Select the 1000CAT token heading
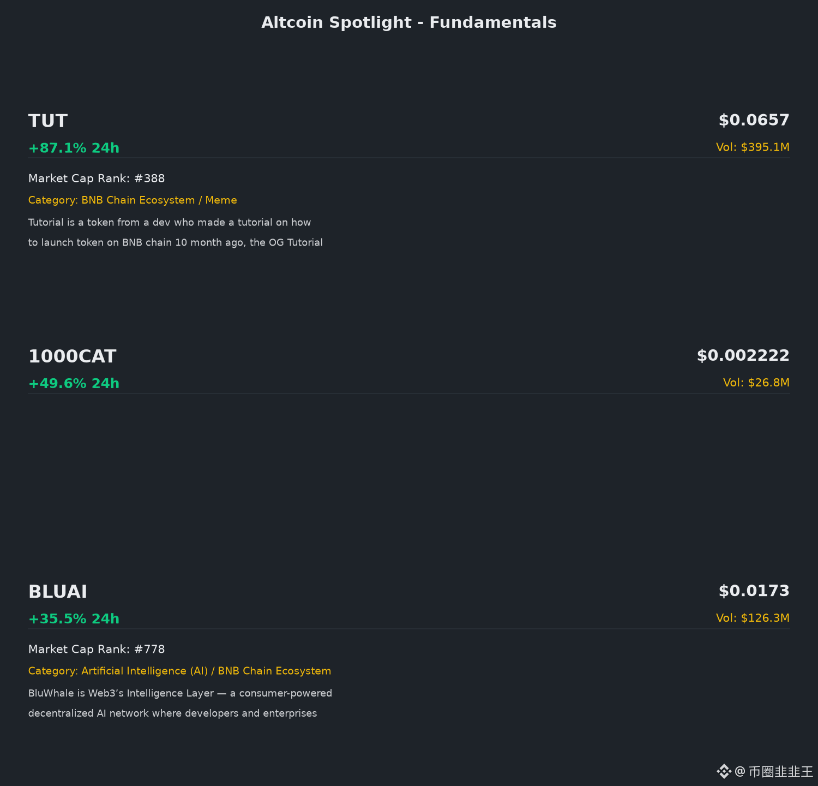 [72, 356]
